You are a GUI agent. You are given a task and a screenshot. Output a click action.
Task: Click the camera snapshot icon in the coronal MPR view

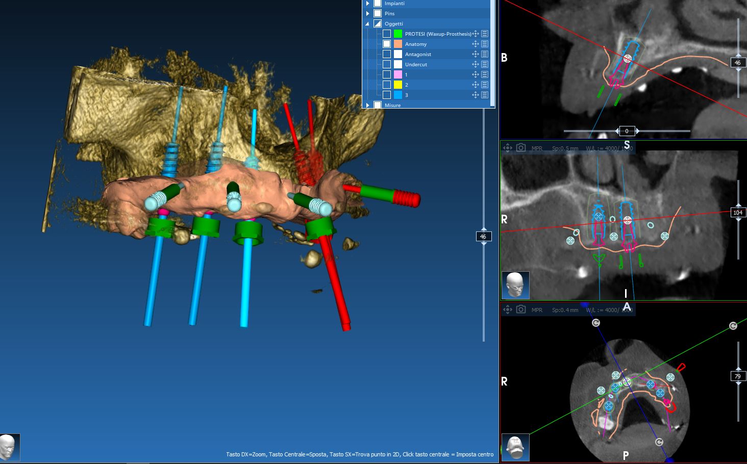(x=520, y=147)
